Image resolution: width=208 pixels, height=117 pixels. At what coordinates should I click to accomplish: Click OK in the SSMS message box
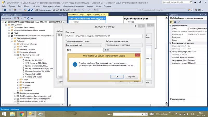(x=117, y=76)
